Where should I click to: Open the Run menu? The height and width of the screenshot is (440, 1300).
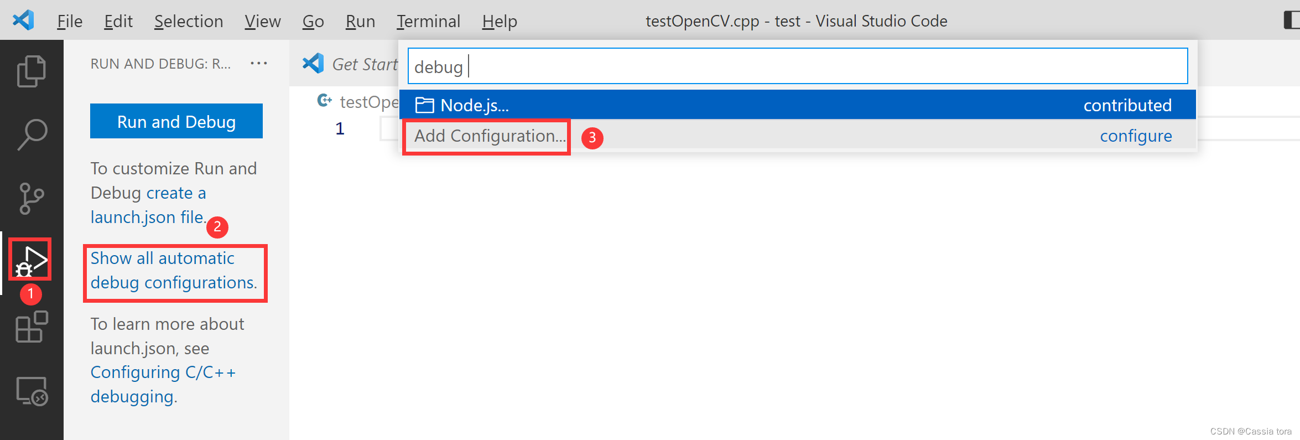[360, 20]
